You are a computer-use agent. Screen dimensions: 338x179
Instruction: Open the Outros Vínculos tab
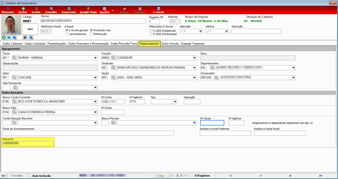click(x=170, y=44)
